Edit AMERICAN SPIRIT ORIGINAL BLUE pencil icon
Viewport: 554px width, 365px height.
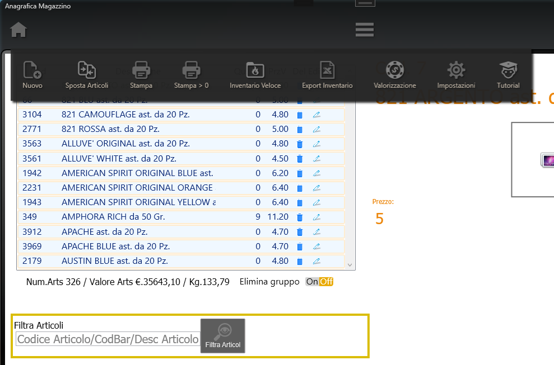[316, 173]
